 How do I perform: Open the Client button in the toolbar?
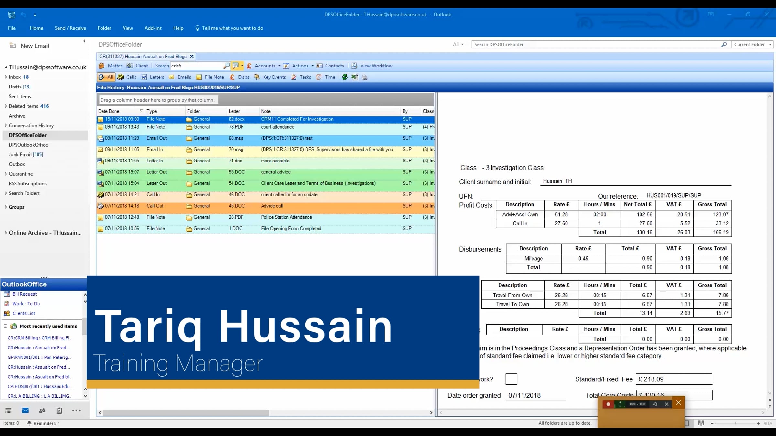[137, 66]
